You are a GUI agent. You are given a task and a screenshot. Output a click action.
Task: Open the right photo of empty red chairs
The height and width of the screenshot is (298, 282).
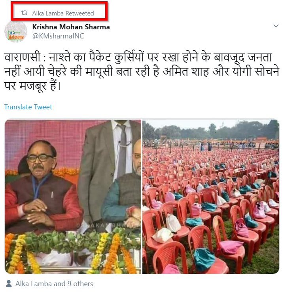[210, 197]
